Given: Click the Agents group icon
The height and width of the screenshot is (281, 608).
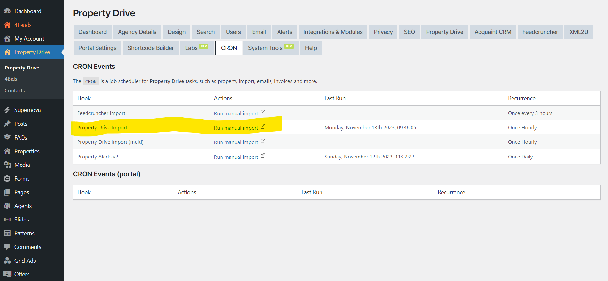Looking at the screenshot, I should [x=7, y=206].
